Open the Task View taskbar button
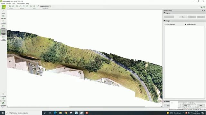Image resolution: width=206 pixels, height=115 pixels. coord(50,113)
